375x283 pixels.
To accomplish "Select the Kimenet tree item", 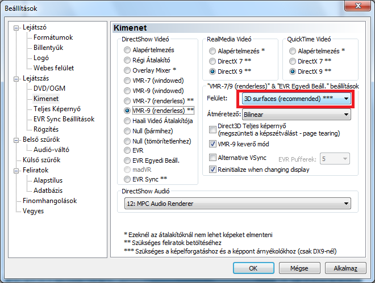I will tap(46, 99).
